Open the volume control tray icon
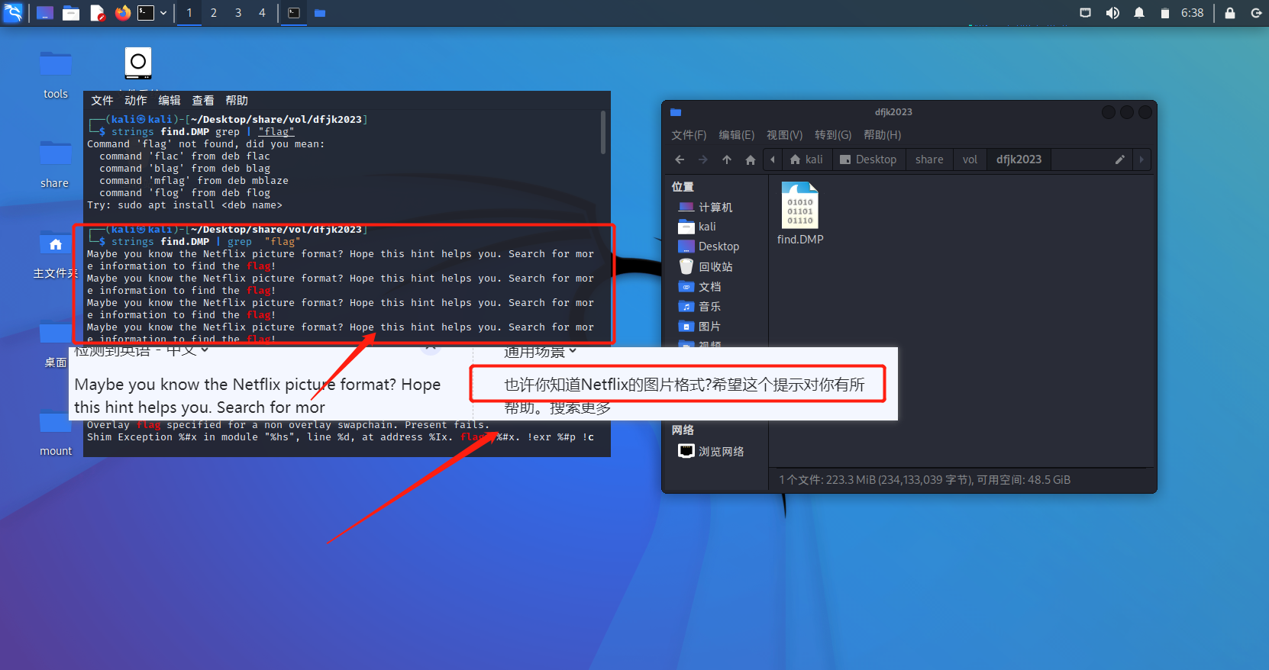The image size is (1269, 670). coord(1112,13)
